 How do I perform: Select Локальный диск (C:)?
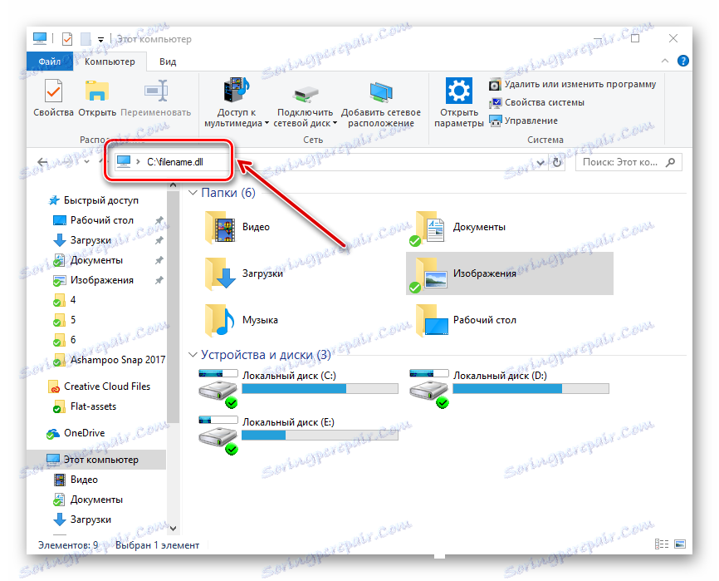299,388
